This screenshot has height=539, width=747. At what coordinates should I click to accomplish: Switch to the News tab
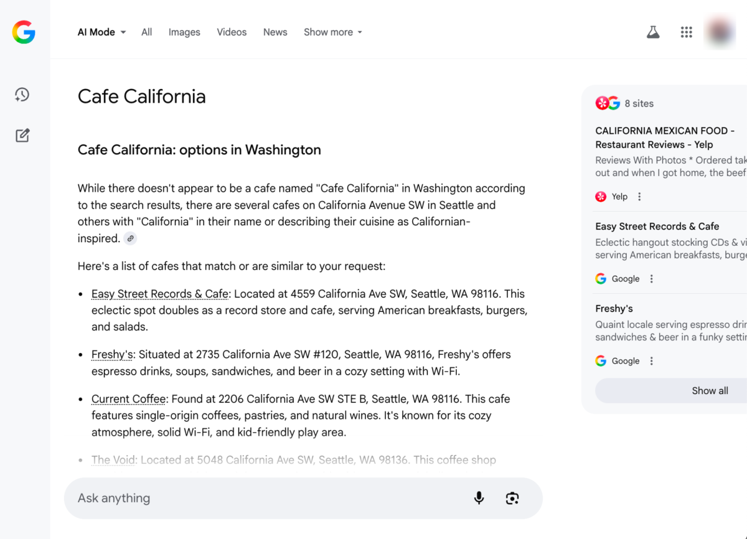tap(275, 32)
